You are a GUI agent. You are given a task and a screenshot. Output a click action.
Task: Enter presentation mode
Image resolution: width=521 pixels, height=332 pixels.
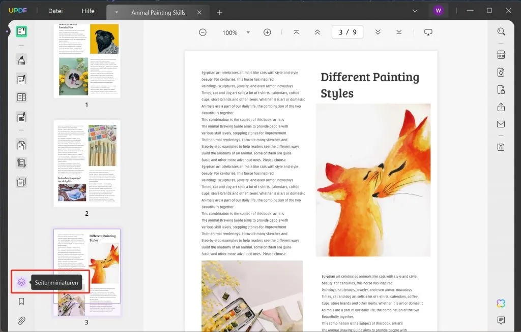pos(428,31)
